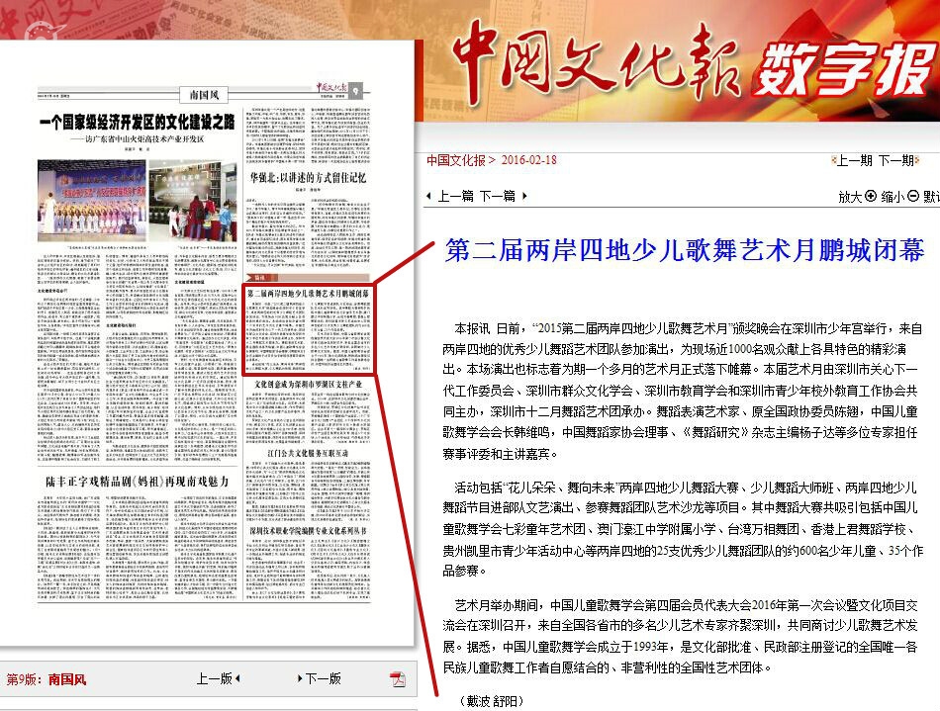Open article 文化创意成为深圳市罗湖区支柱产业 on page
This screenshot has height=711, width=940.
308,383
